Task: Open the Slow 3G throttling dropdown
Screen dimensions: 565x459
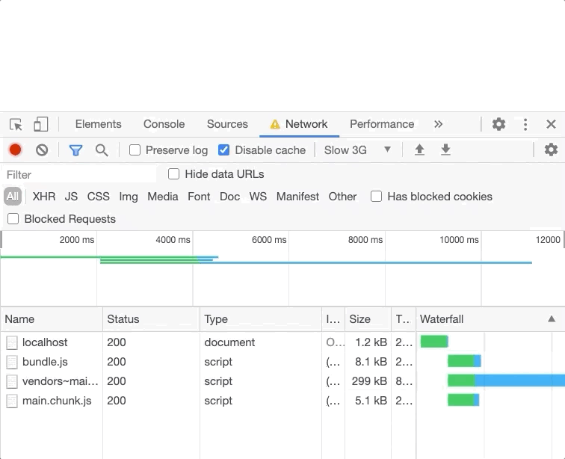Action: pyautogui.click(x=357, y=150)
